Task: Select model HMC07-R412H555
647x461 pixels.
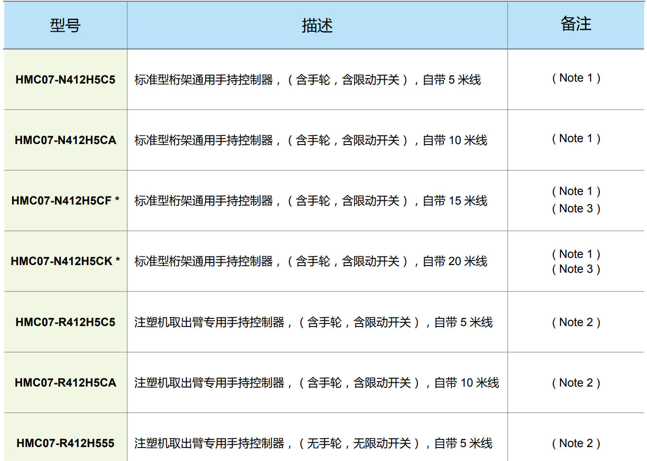Action: pyautogui.click(x=65, y=443)
